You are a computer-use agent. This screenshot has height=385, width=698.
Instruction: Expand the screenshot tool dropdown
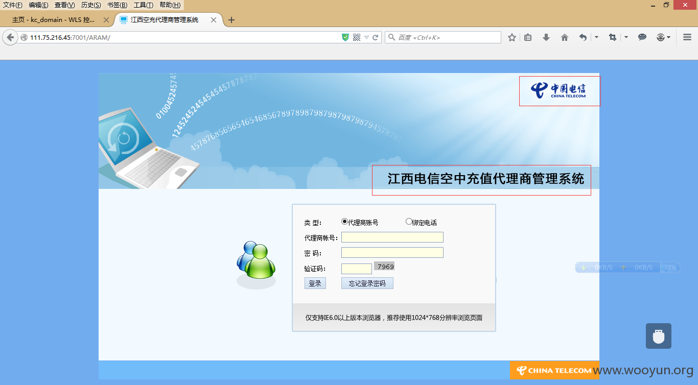[x=626, y=37]
